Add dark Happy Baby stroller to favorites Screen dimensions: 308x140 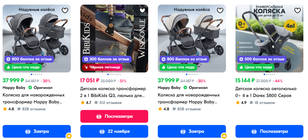(65, 10)
